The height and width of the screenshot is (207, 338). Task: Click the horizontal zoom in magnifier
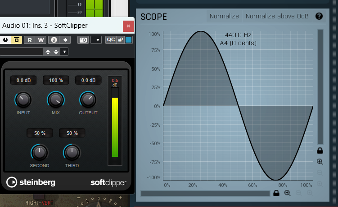(x=288, y=193)
